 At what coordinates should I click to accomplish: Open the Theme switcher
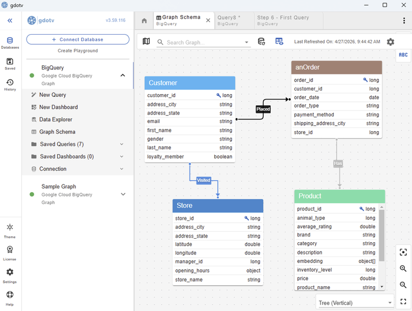(10, 231)
